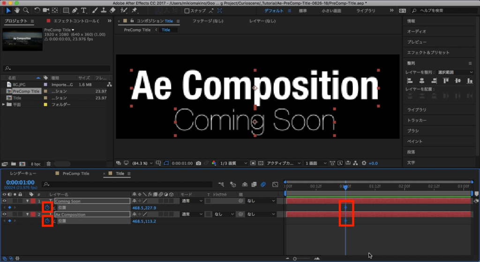Click the timeline zoom slider handle
Screen dimensions: 480x262
pos(294,259)
